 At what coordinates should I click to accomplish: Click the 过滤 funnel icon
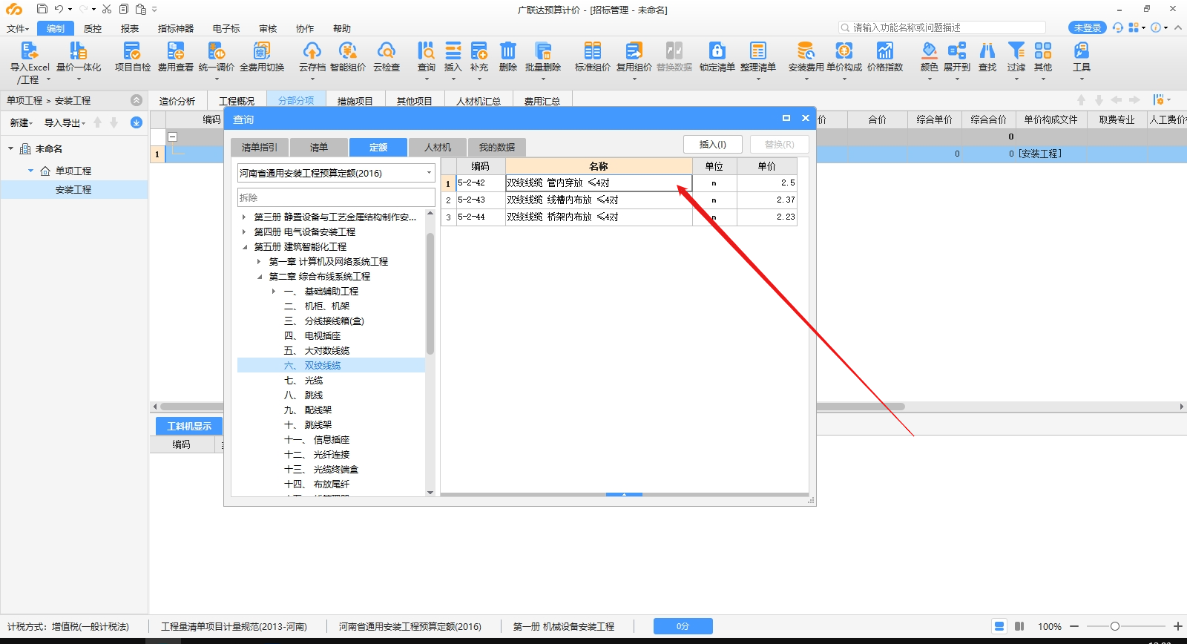click(x=1016, y=50)
